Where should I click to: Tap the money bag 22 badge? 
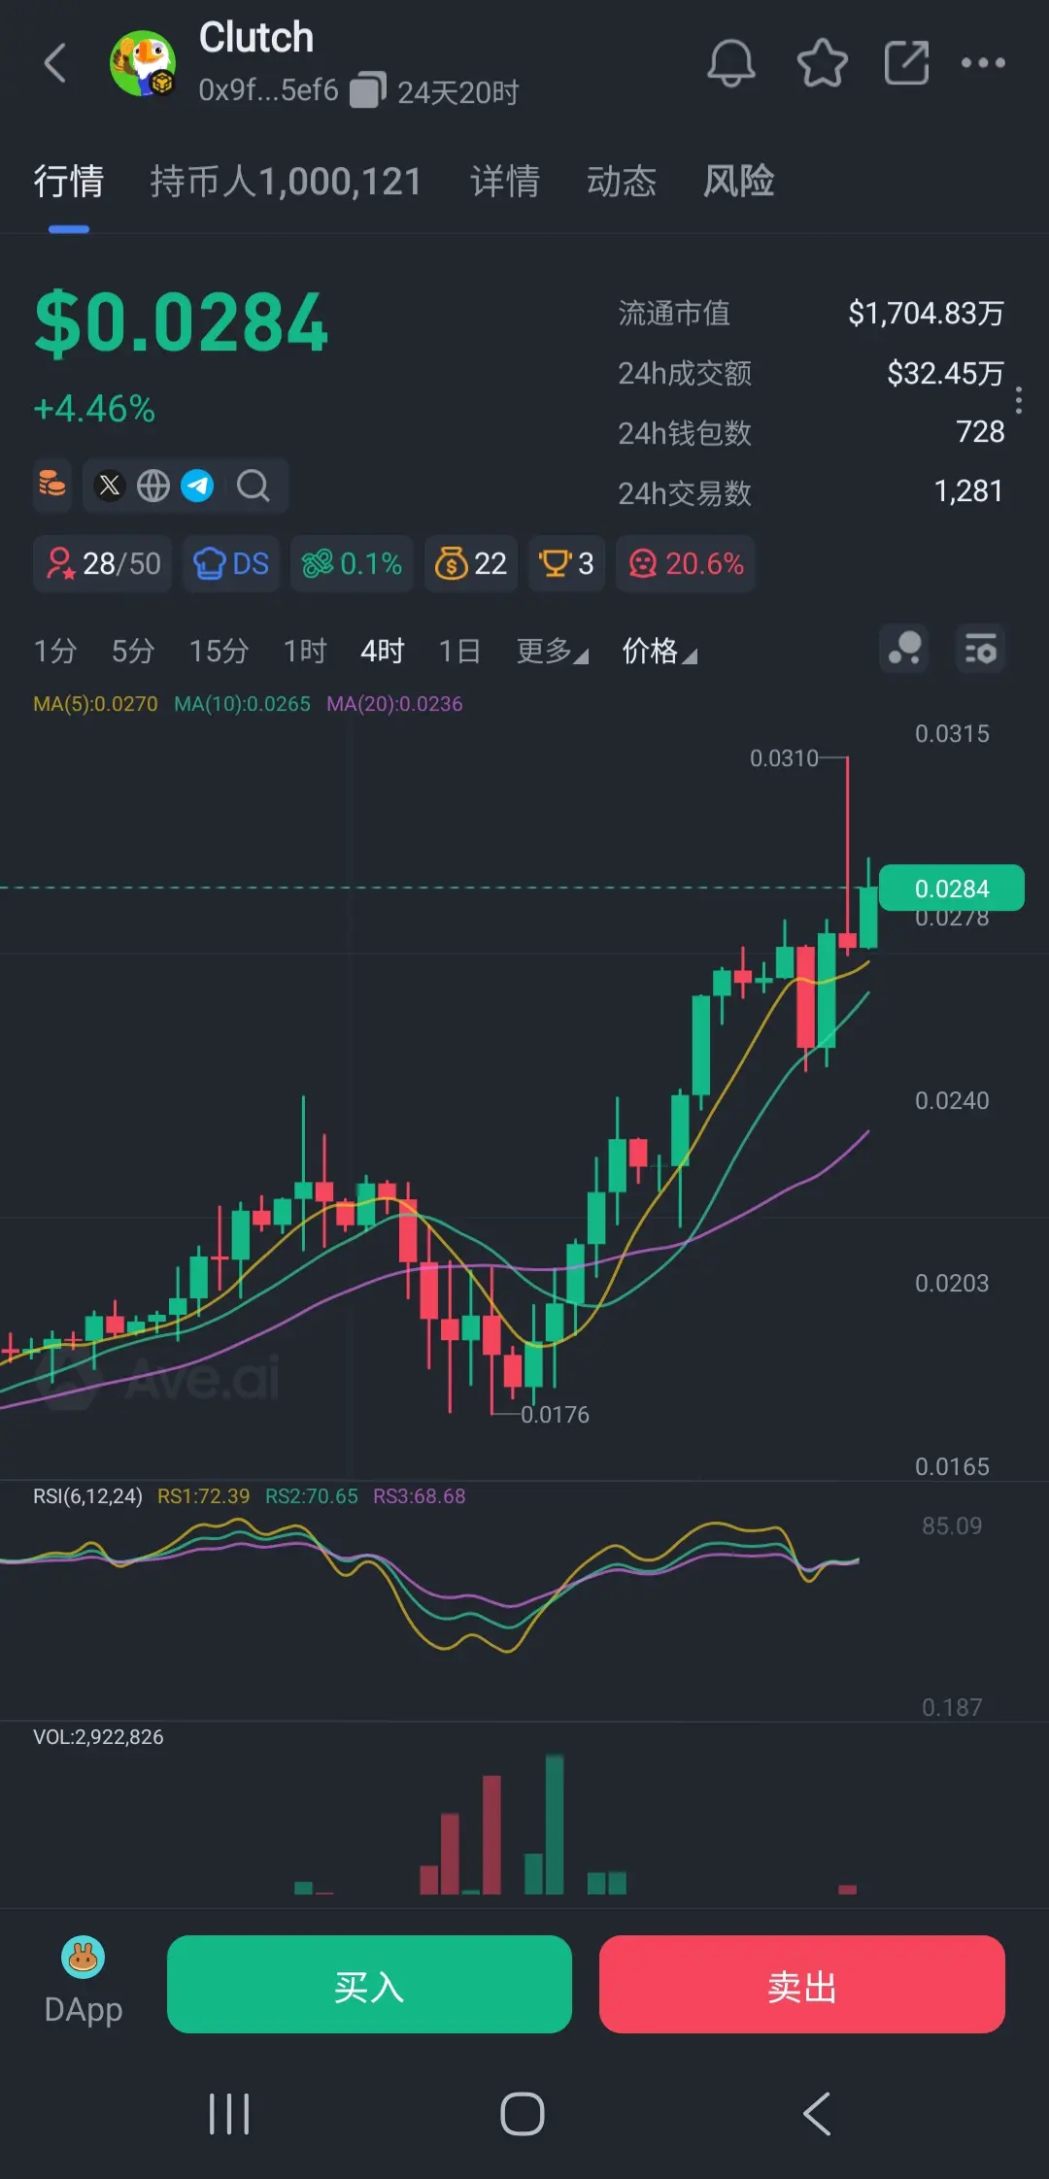coord(471,563)
